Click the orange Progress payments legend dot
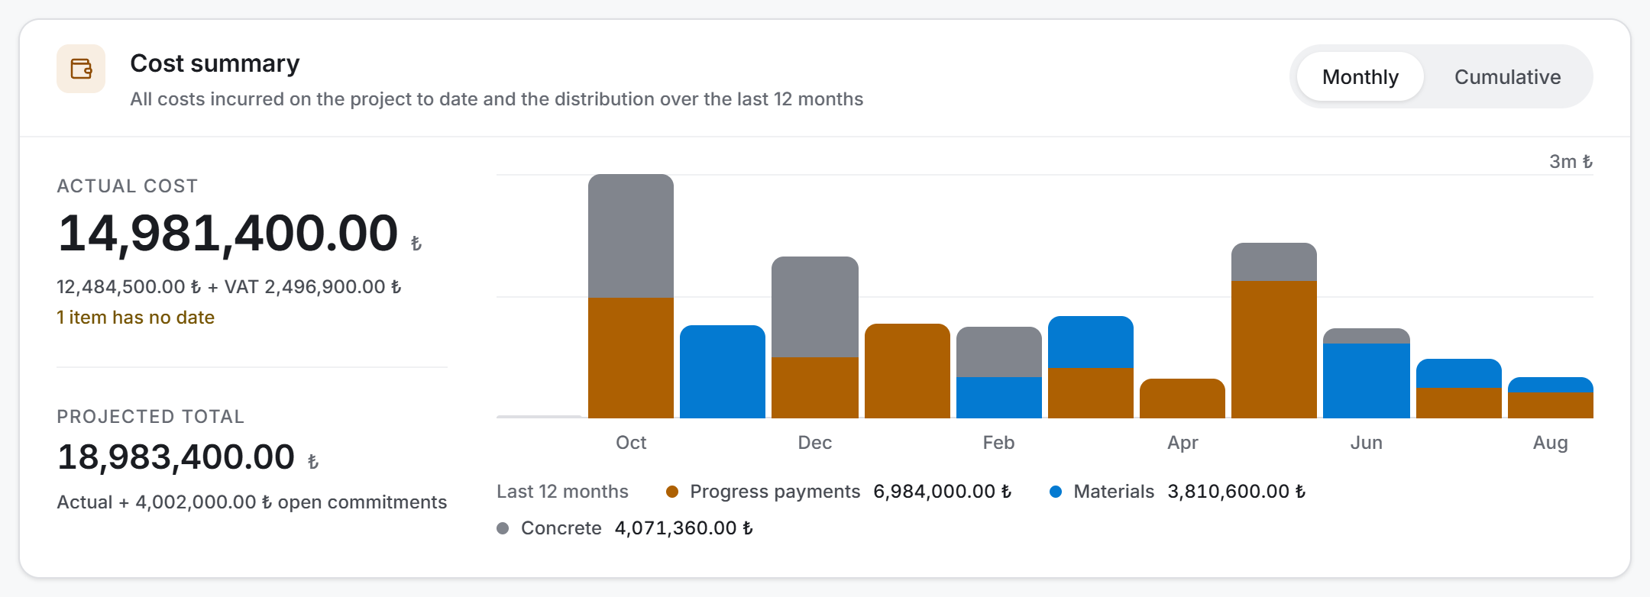1650x597 pixels. click(672, 492)
